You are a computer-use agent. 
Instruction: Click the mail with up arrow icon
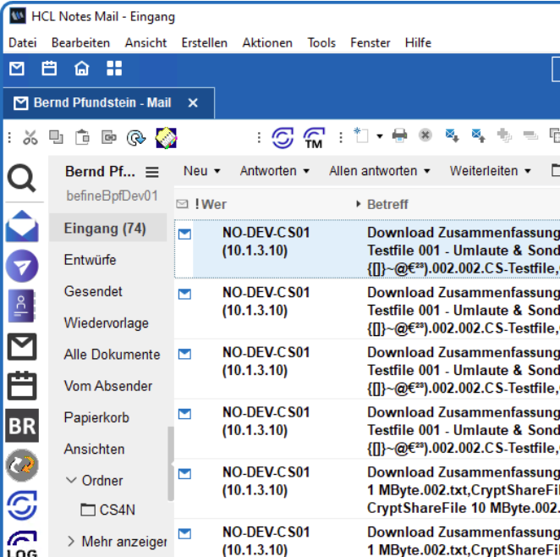(478, 135)
